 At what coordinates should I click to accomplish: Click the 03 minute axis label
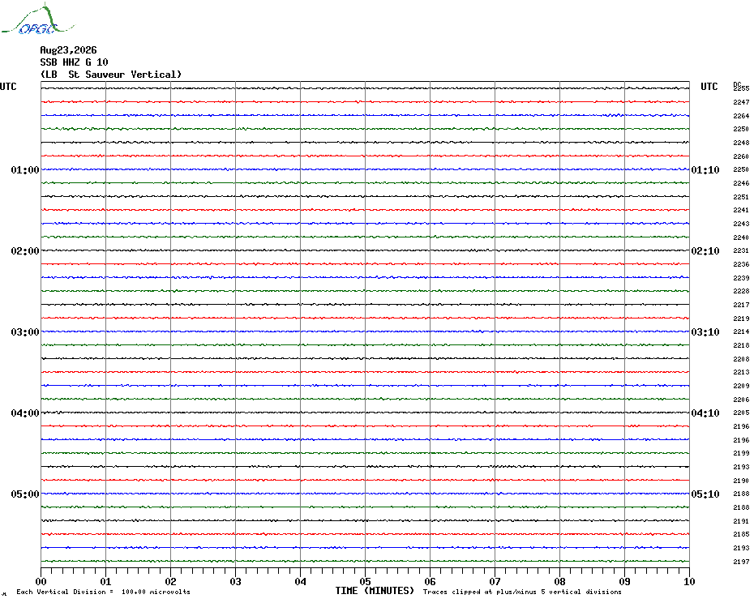[x=236, y=581]
